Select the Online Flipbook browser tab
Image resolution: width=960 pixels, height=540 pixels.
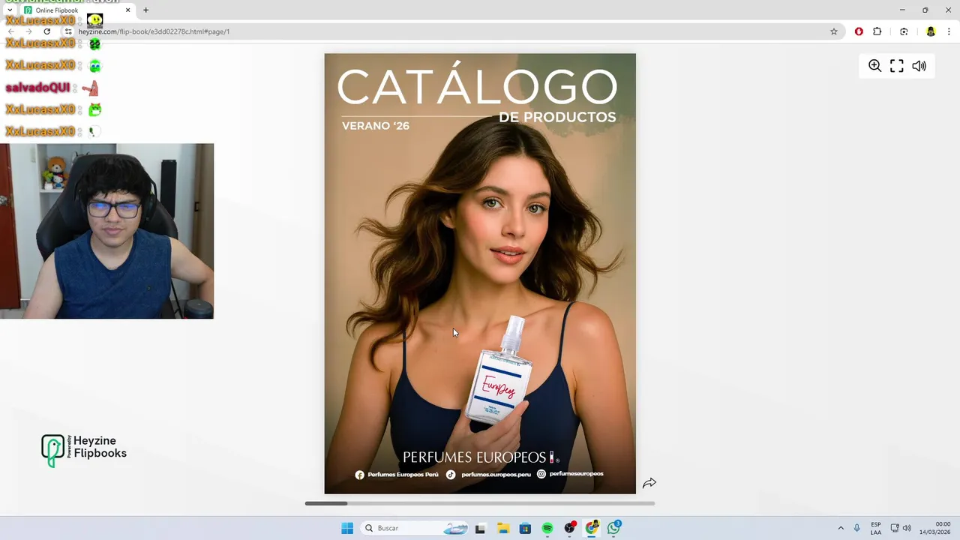pyautogui.click(x=78, y=10)
